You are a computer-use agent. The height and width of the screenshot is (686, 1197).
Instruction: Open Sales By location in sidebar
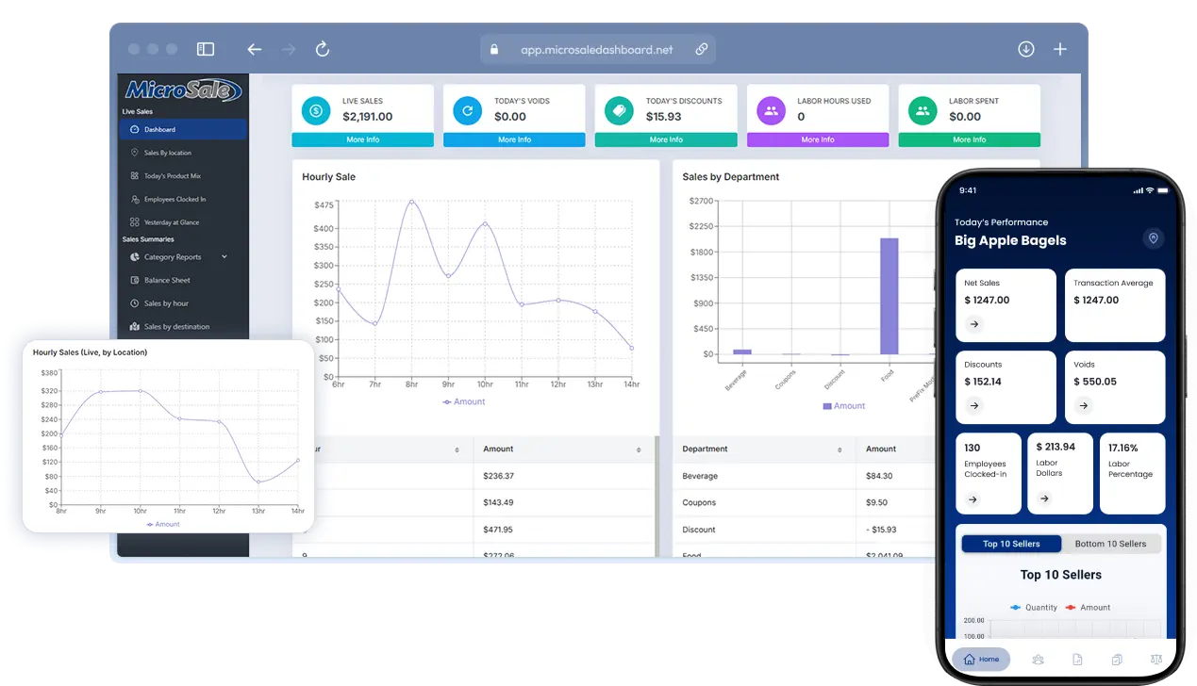point(167,153)
